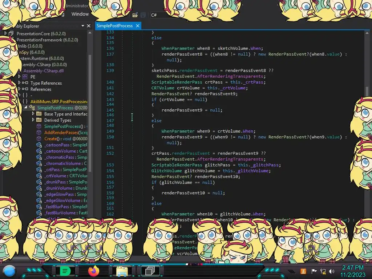Click the _chromaticPass field icon
This screenshot has height=279, width=372.
[39, 157]
